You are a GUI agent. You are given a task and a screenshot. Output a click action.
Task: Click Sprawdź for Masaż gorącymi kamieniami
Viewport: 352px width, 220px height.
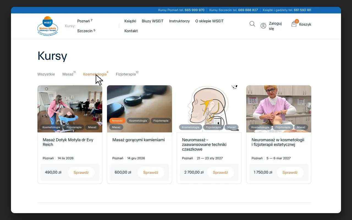[151, 172]
